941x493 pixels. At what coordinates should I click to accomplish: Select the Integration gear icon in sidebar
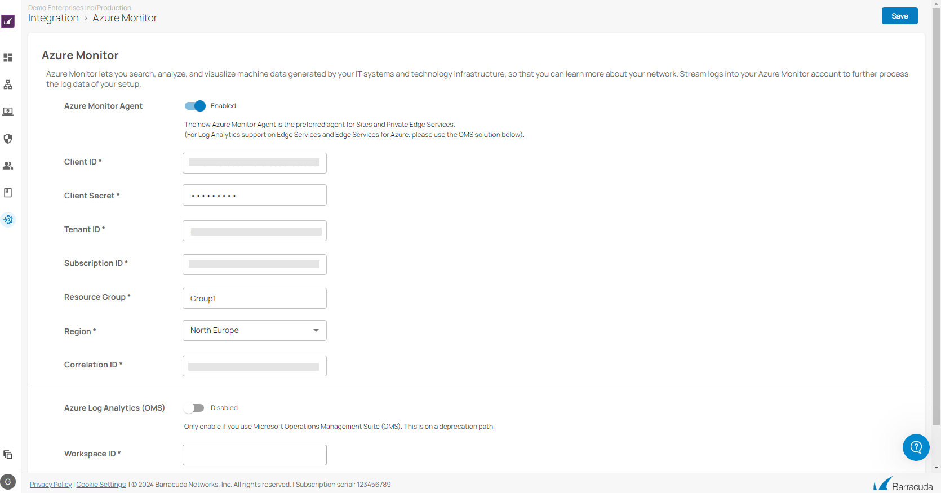point(8,220)
